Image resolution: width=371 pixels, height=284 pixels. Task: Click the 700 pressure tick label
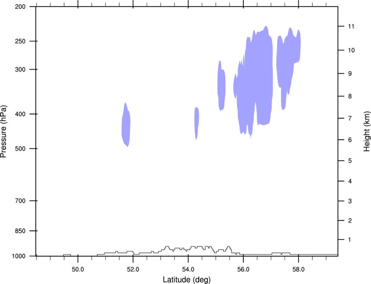20,201
